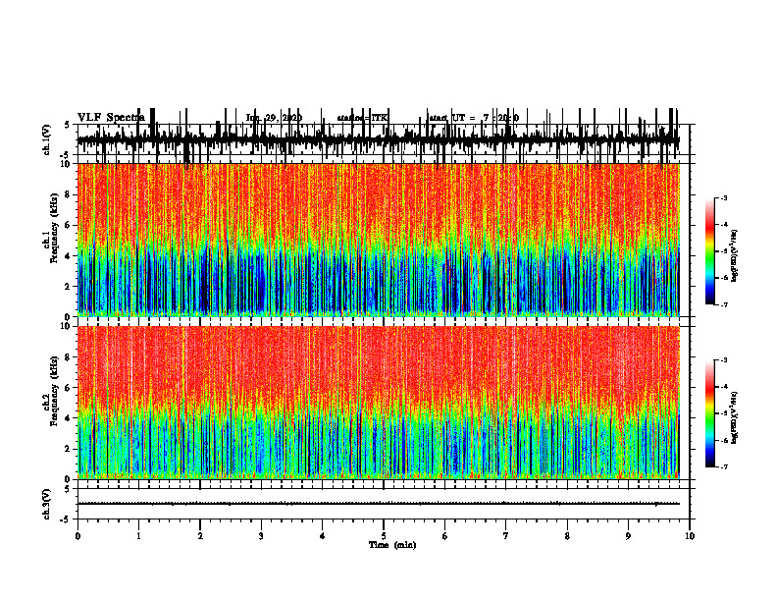Click the ch.1 voltage waveform trace

pyautogui.click(x=378, y=139)
